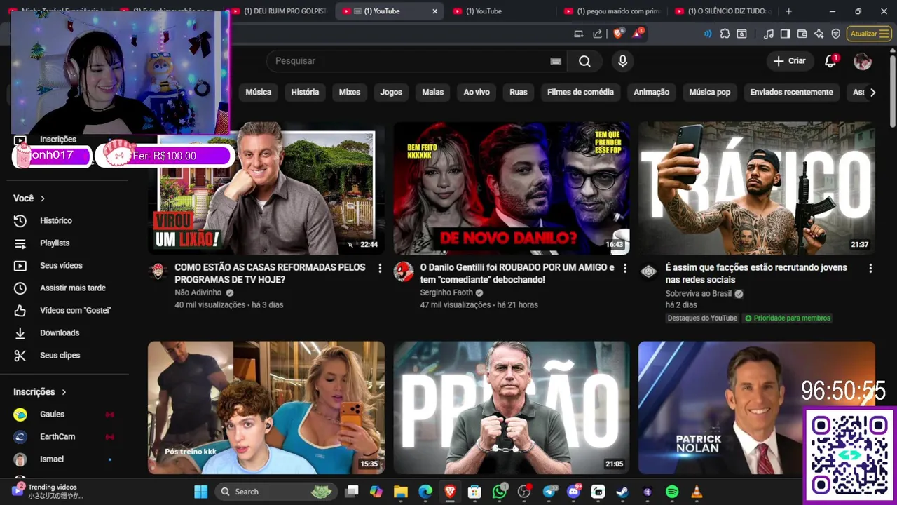Click the install app icon in address bar
Image resolution: width=897 pixels, height=505 pixels.
[x=579, y=34]
